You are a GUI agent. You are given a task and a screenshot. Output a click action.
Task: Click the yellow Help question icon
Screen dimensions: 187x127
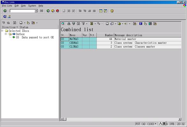point(112,11)
